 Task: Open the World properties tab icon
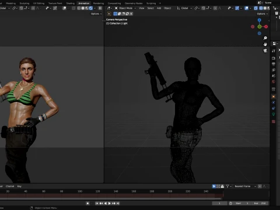pos(274,82)
